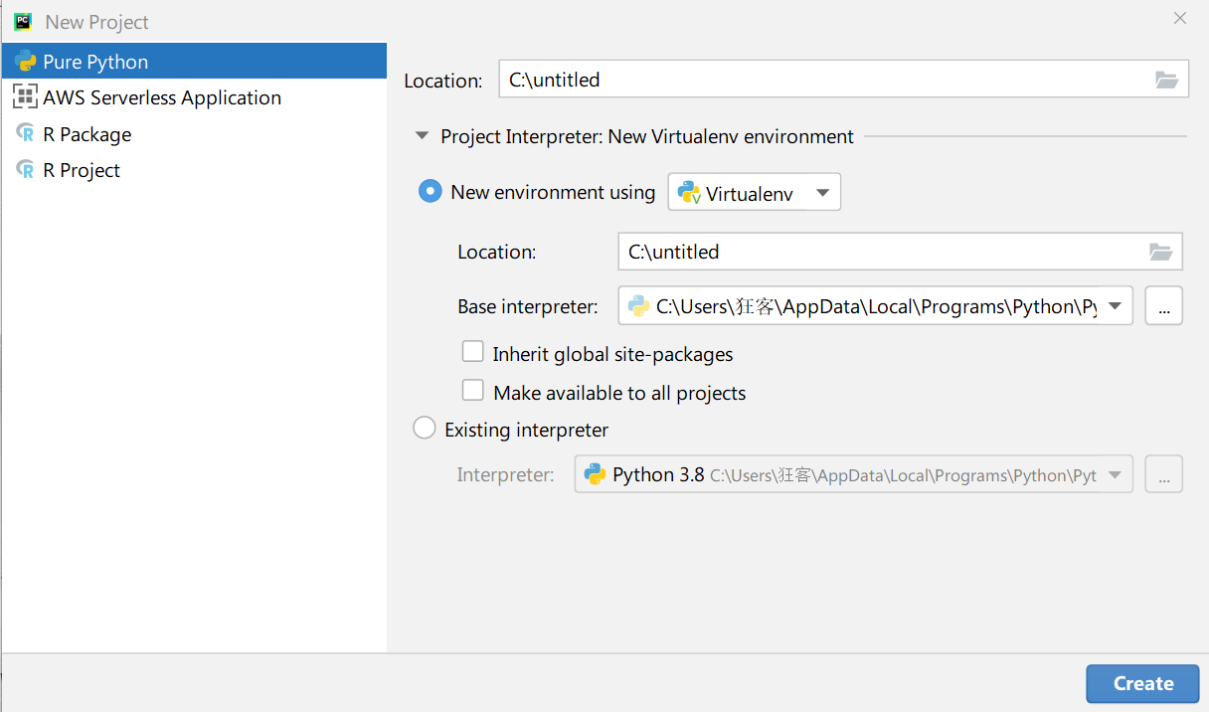This screenshot has width=1209, height=712.
Task: Click the folder icon in top Location field
Action: click(x=1166, y=81)
